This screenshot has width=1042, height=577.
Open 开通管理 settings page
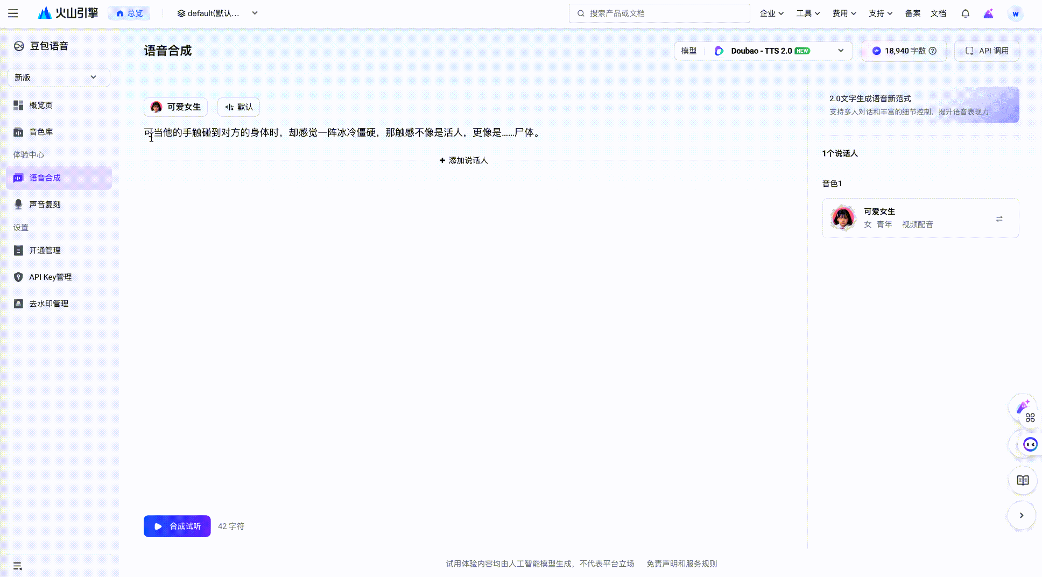click(59, 250)
